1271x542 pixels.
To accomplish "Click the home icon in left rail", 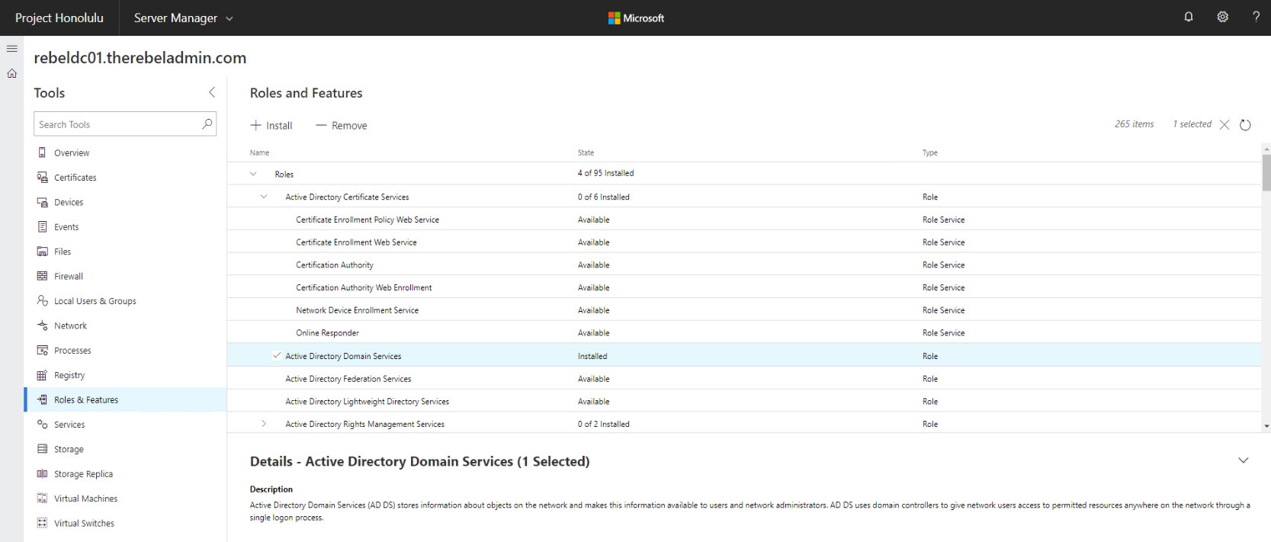I will pyautogui.click(x=12, y=73).
